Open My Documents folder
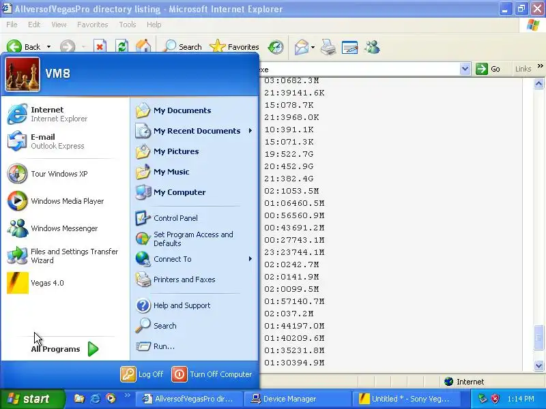Screen dimensions: 546x409 (x=195, y=110)
